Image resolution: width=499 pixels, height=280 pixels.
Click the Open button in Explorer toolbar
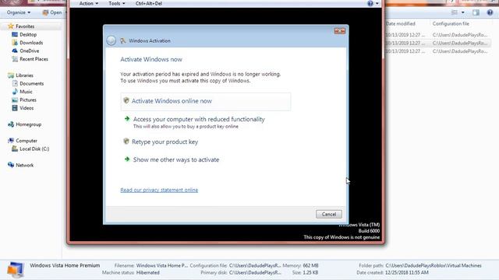click(x=52, y=12)
